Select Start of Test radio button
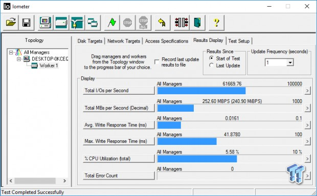Screen dimensions: 317x196 [211, 58]
